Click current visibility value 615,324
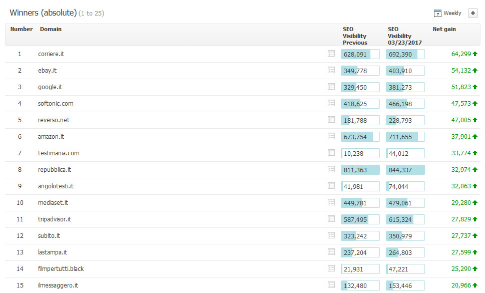This screenshot has height=293, width=485. click(x=400, y=220)
